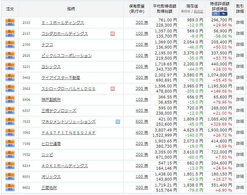The width and height of the screenshot is (247, 195).
Task: Open the コシダカホールディングス stock link
Action: pyautogui.click(x=64, y=34)
